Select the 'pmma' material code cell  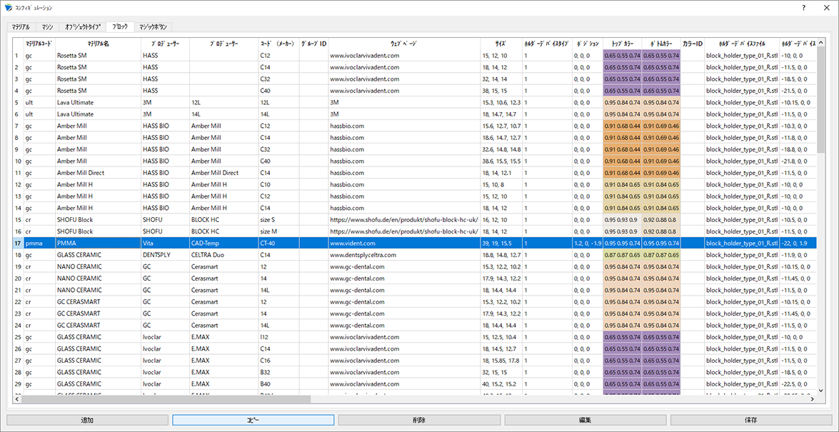pos(39,243)
